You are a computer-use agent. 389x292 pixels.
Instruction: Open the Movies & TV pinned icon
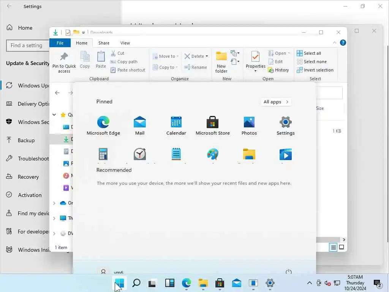pyautogui.click(x=286, y=154)
